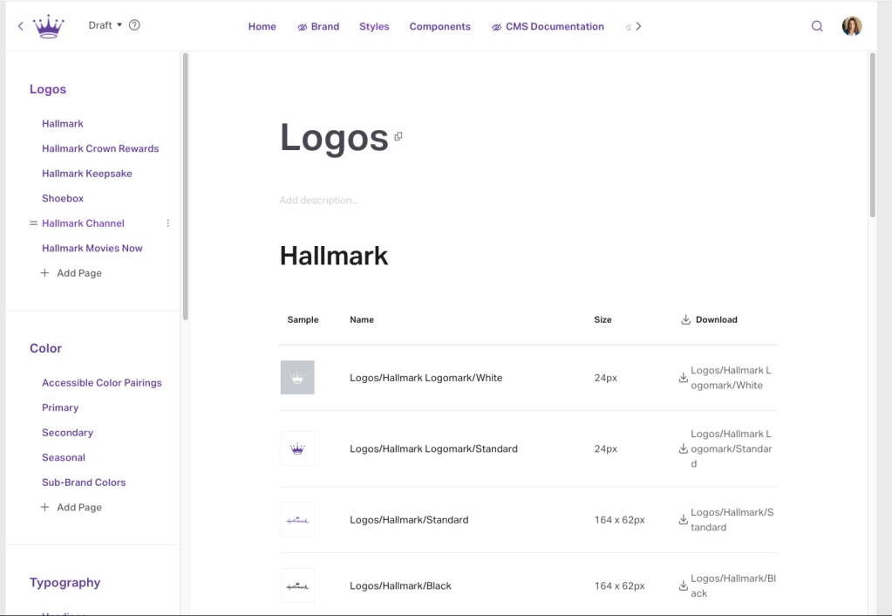The width and height of the screenshot is (892, 616).
Task: Open search with the magnifier icon
Action: tap(817, 26)
